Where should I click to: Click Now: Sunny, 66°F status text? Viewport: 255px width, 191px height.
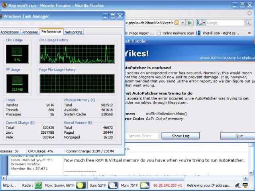pos(60,185)
